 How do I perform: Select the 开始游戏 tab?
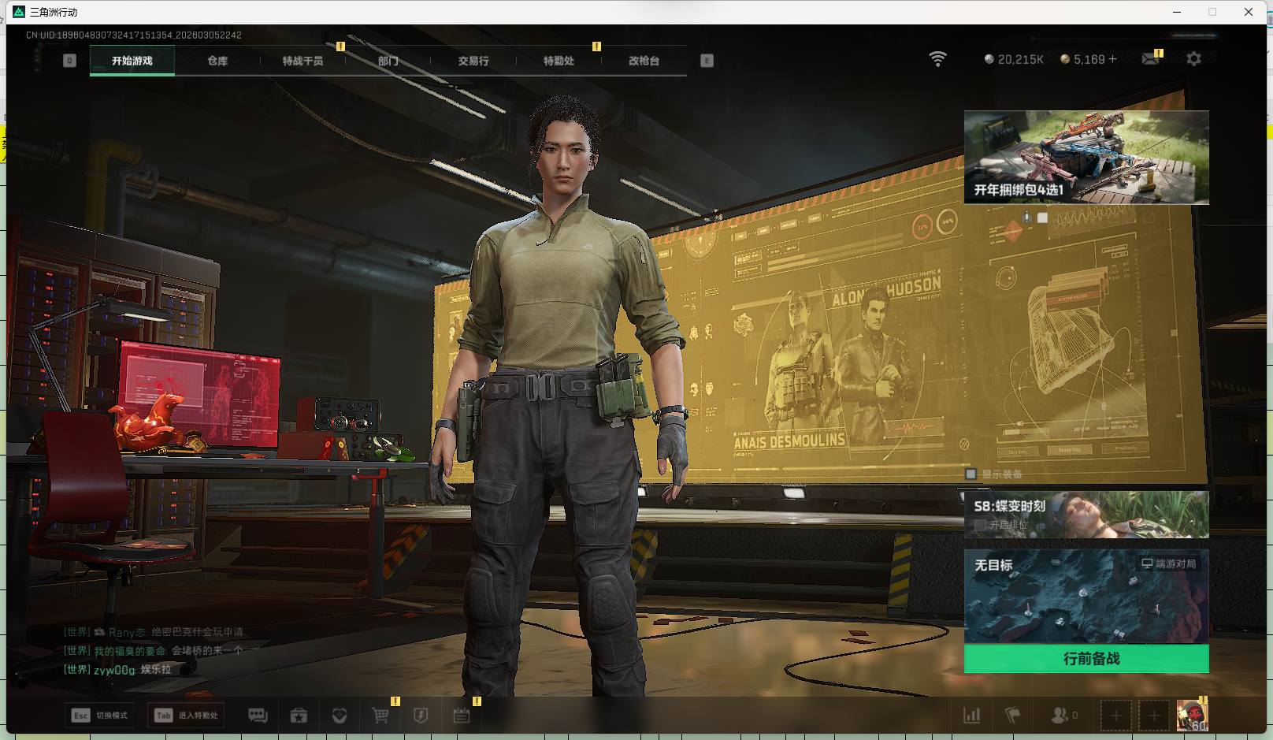coord(132,61)
